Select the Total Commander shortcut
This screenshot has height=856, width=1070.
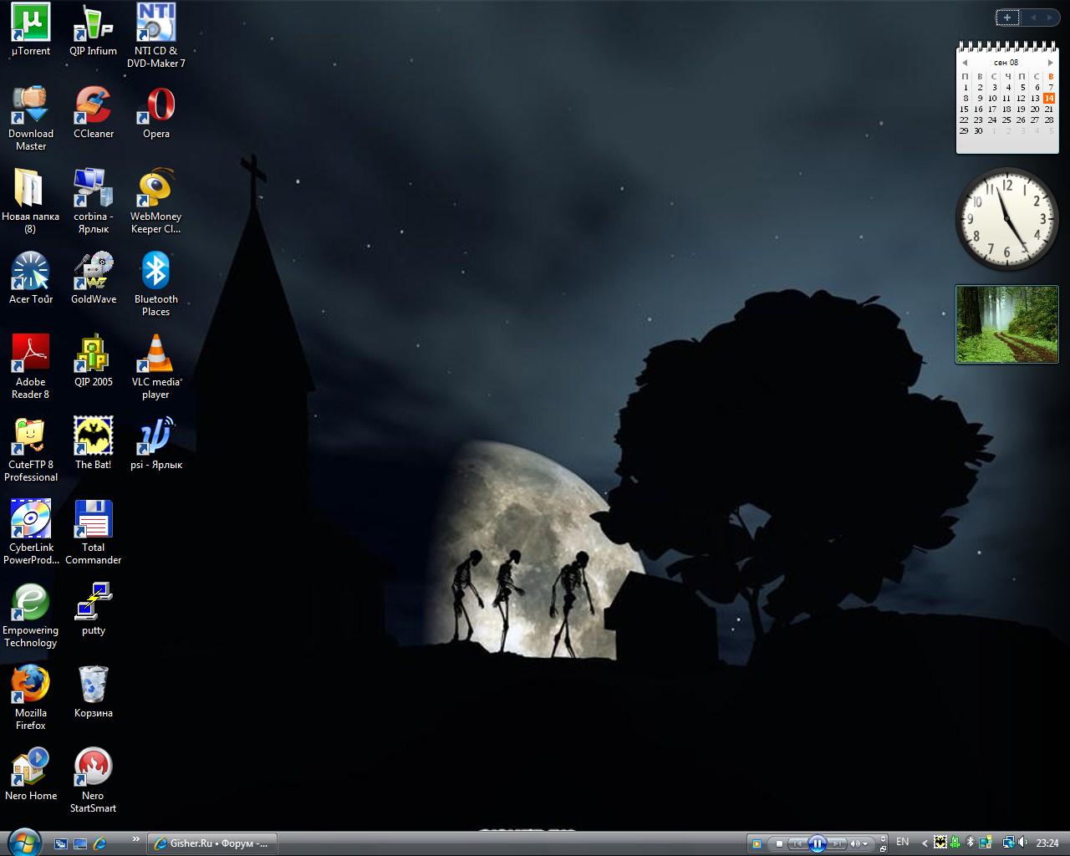93,520
